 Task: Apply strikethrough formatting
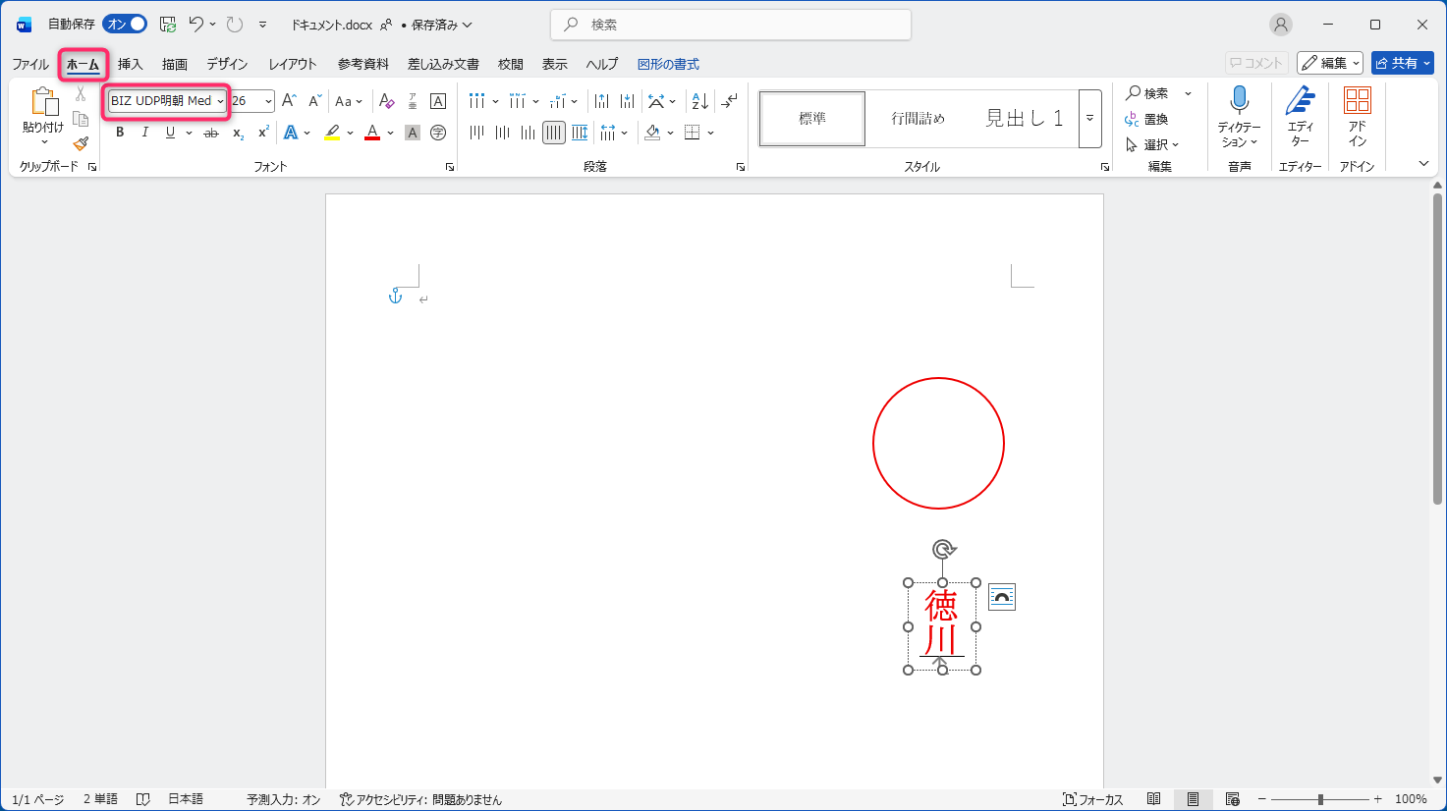(x=211, y=133)
